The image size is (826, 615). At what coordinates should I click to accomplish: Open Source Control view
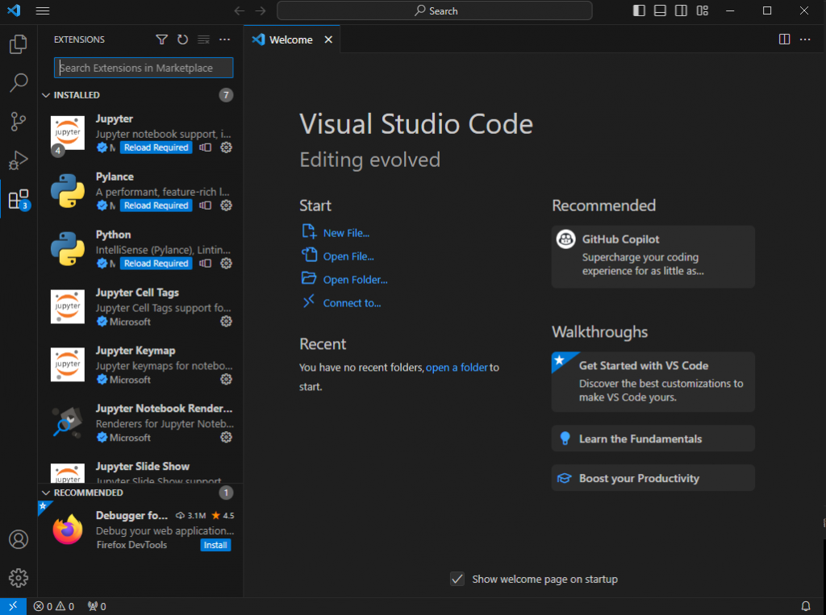coord(19,122)
